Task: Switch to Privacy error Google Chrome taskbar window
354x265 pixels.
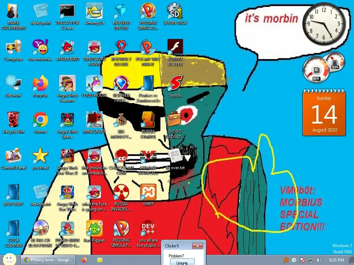Action: click(48, 260)
